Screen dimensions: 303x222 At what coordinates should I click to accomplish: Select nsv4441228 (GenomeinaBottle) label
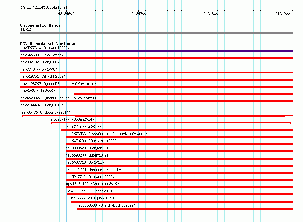[x=94, y=169]
